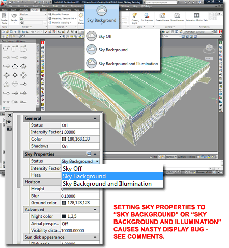Select the circular callout tool in Tool Palettes

point(6,49)
